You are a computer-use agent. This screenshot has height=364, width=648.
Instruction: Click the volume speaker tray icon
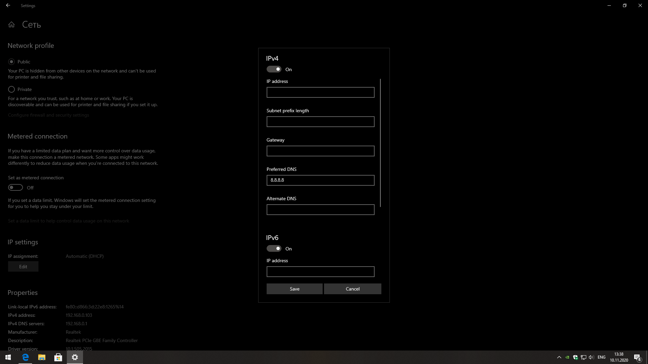591,357
